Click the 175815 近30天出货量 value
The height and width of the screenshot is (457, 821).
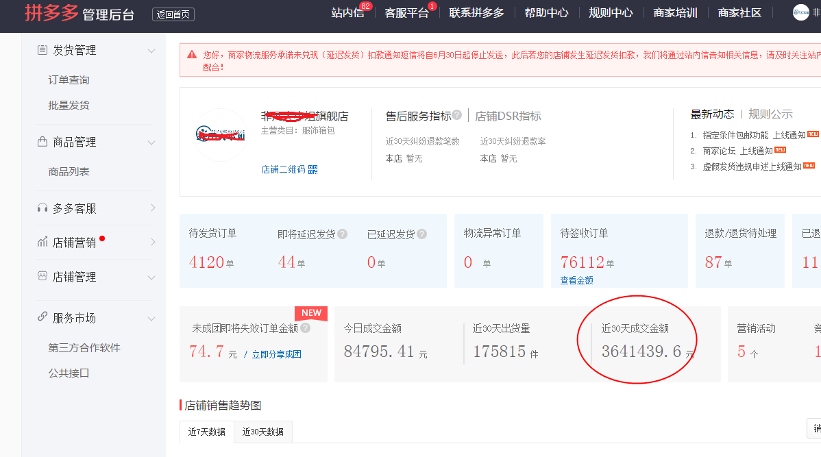(499, 351)
